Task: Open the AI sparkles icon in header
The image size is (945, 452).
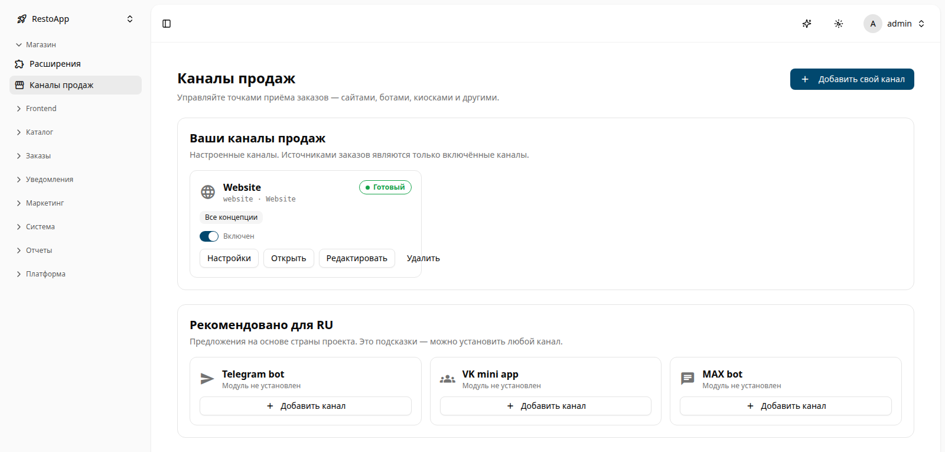Action: tap(807, 24)
